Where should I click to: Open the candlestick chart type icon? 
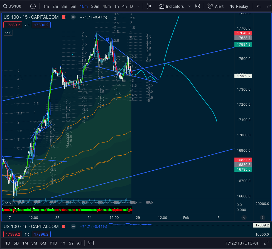tap(149, 6)
